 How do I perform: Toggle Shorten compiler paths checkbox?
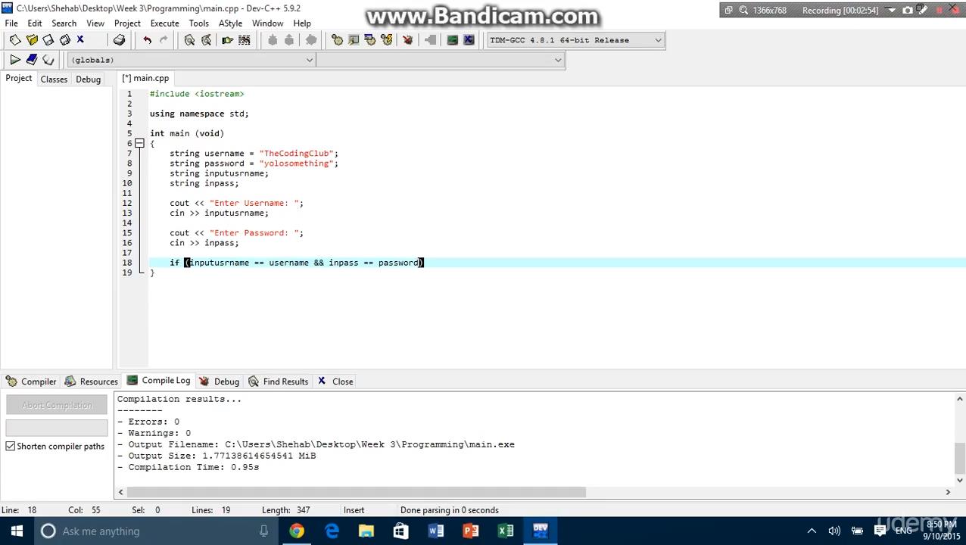[x=11, y=447]
